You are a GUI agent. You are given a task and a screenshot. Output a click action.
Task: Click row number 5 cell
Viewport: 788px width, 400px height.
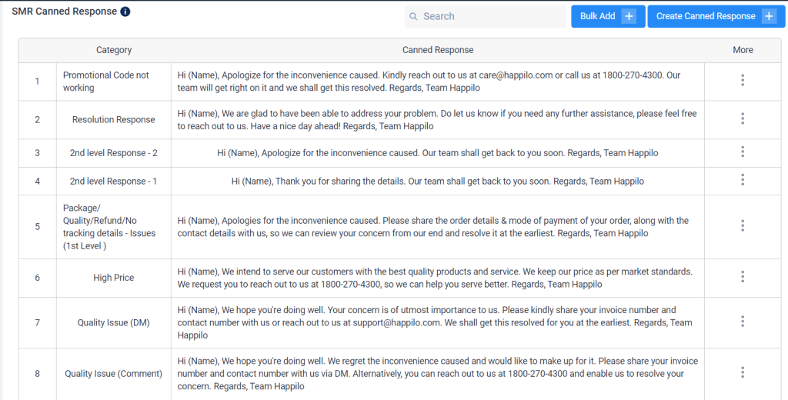click(37, 227)
